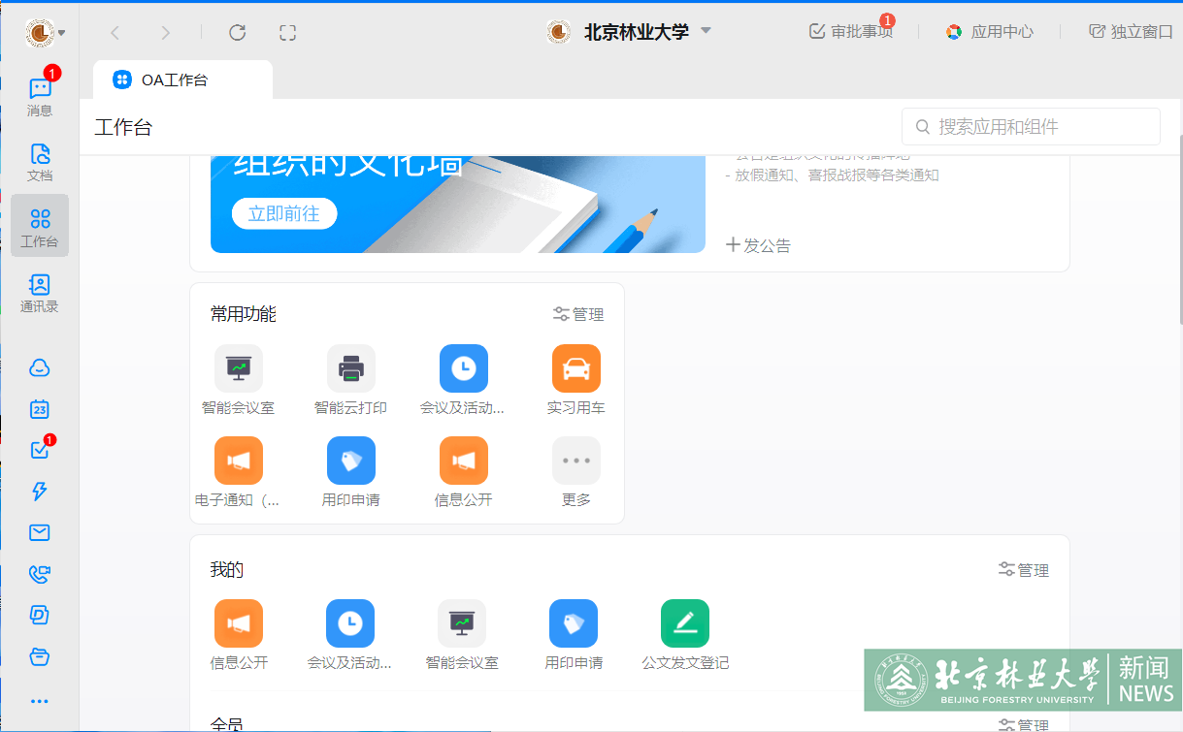Select the 工作台 workbench sidebar icon
Viewport: 1183px width, 732px height.
coord(40,226)
